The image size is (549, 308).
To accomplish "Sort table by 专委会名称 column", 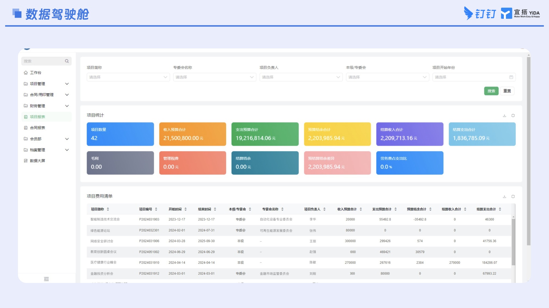I will pyautogui.click(x=282, y=209).
